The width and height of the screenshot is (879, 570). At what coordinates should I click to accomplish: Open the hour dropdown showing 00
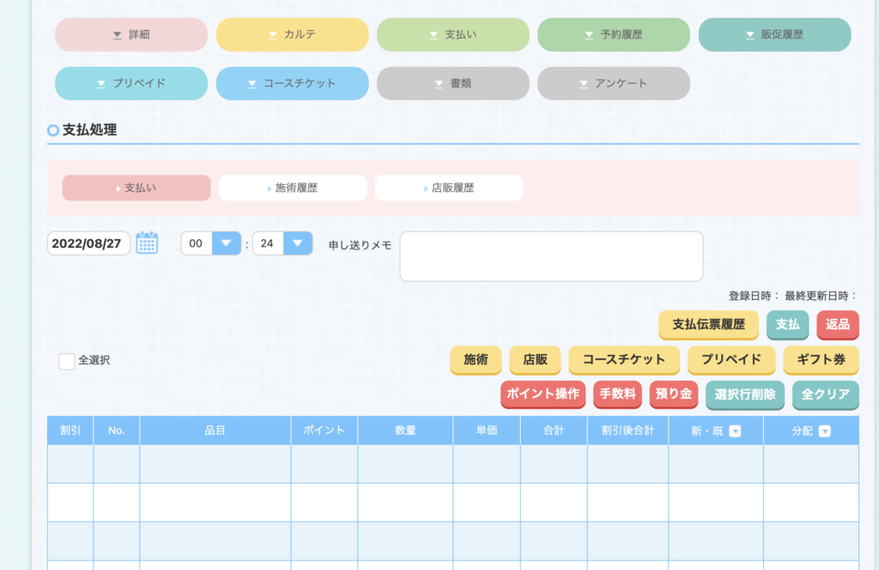226,243
